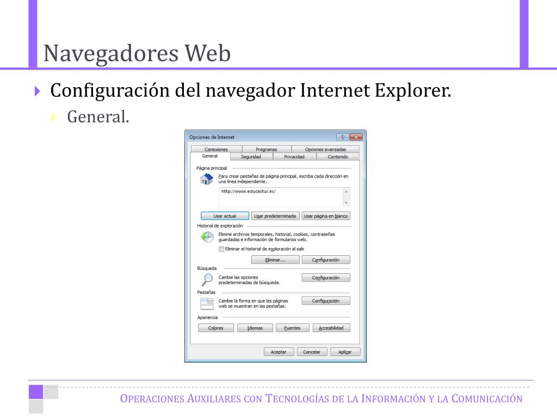
Task: Click the Colores button
Action: 216,328
